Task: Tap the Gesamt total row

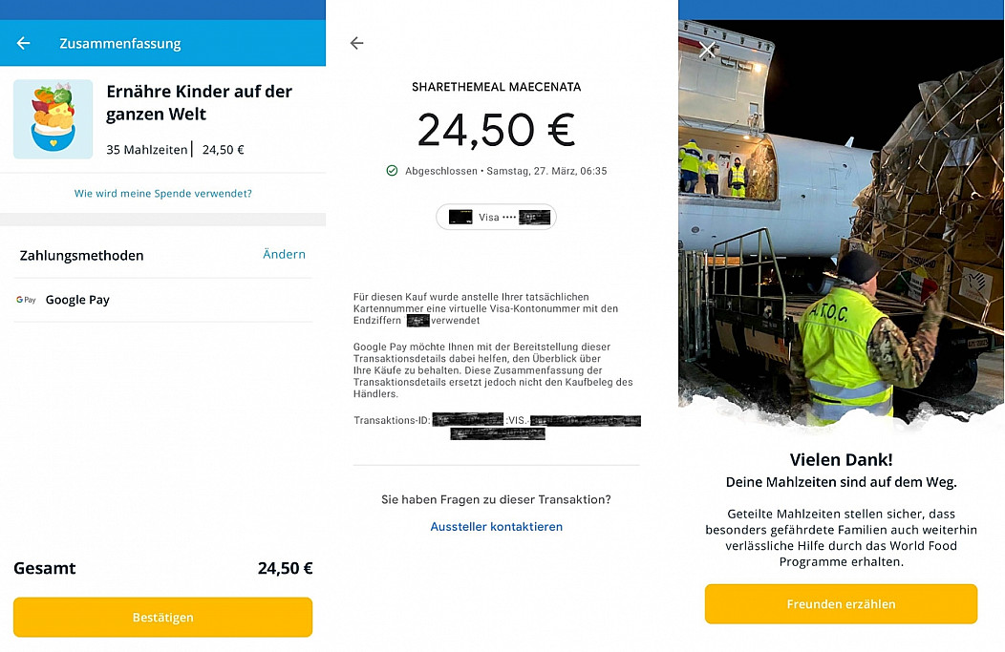Action: pyautogui.click(x=162, y=568)
